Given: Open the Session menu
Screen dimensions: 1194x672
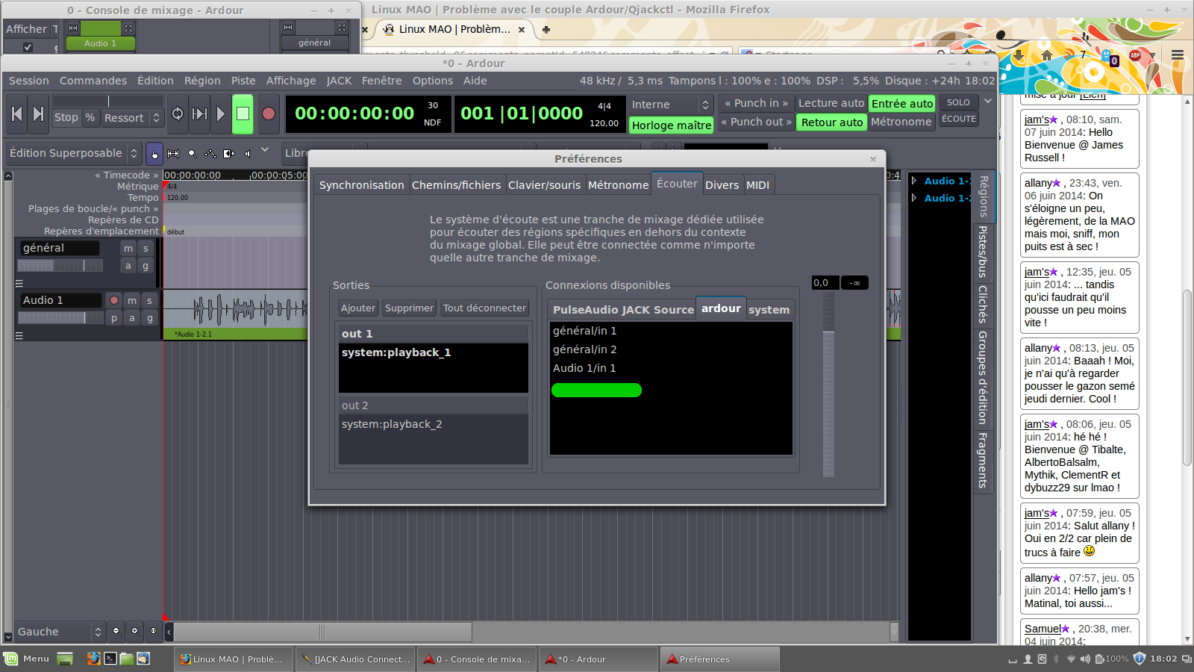Looking at the screenshot, I should pos(29,81).
